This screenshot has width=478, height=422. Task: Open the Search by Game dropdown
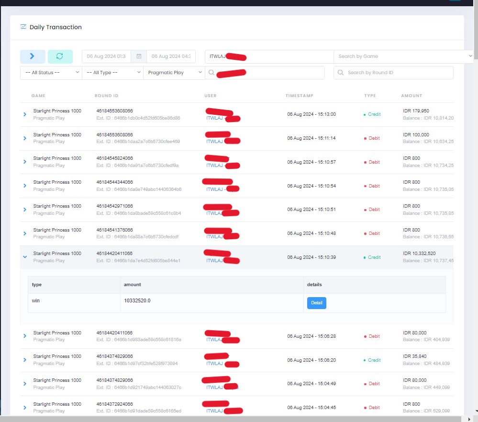403,56
